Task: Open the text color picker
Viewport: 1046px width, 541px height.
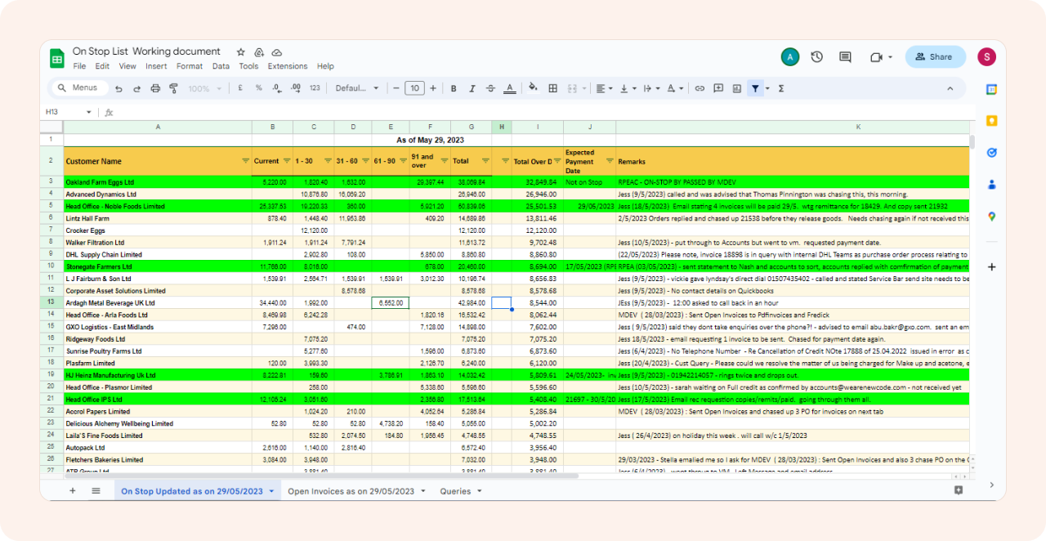Action: (509, 88)
